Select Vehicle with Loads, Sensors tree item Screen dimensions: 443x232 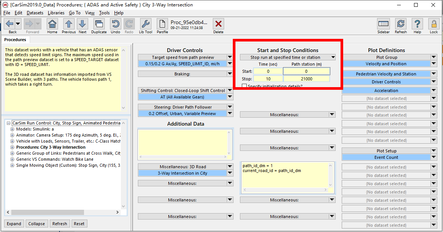coord(68,141)
